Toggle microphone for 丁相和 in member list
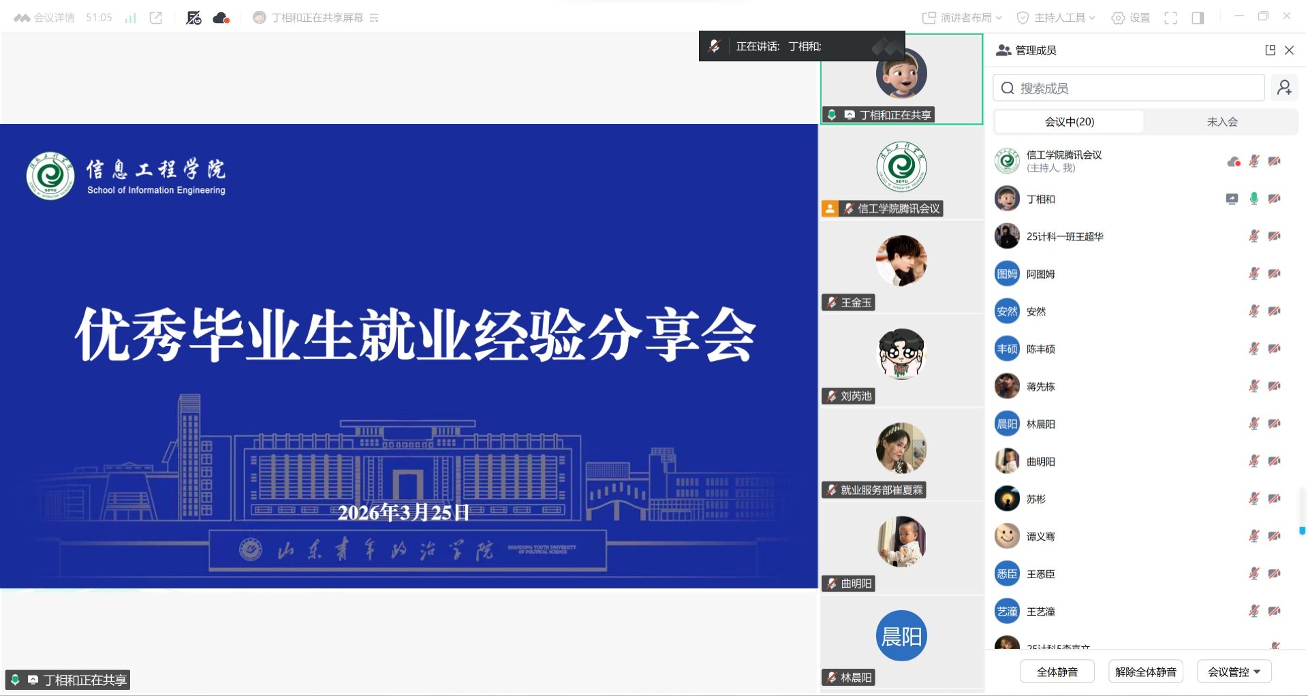 click(x=1253, y=199)
